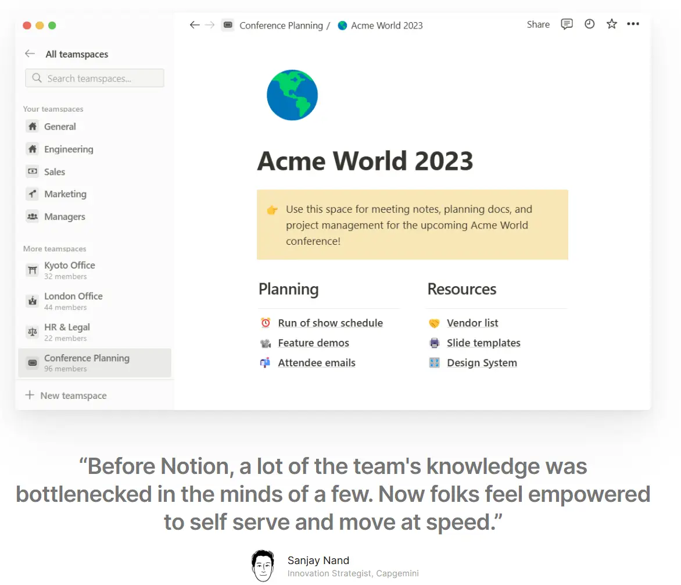Select Conference Planning in the sidebar list

point(95,362)
